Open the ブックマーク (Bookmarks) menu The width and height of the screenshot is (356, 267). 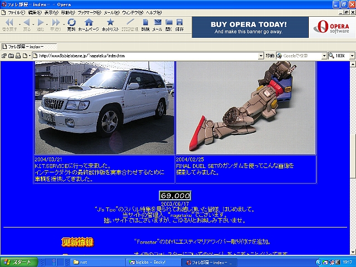tap(89, 12)
